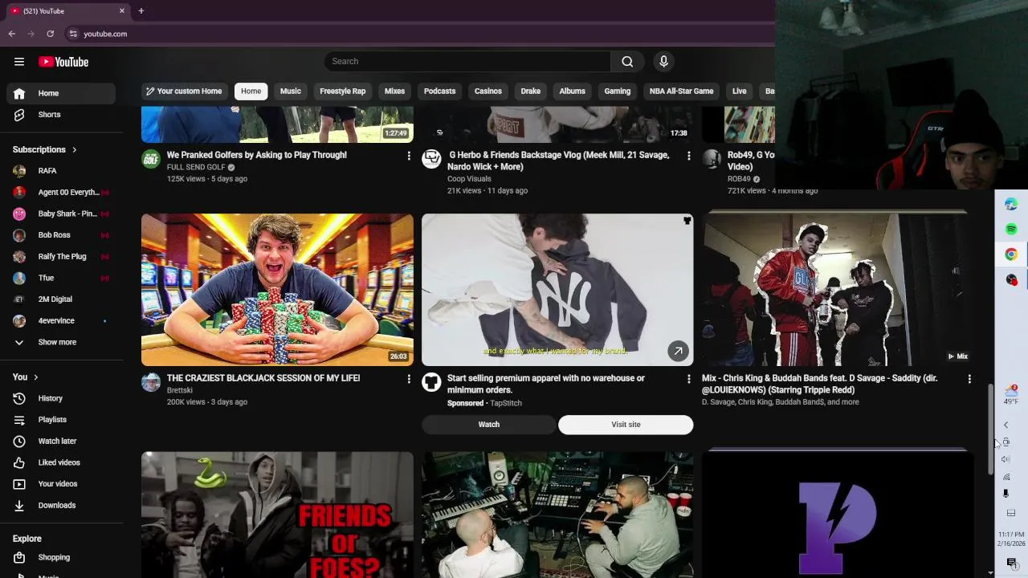Open a new browser tab

pyautogui.click(x=141, y=10)
